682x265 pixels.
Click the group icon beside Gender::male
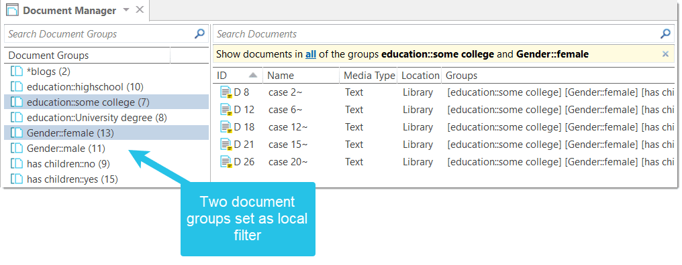click(16, 149)
